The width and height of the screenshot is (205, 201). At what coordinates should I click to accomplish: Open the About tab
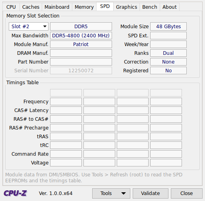170,7
